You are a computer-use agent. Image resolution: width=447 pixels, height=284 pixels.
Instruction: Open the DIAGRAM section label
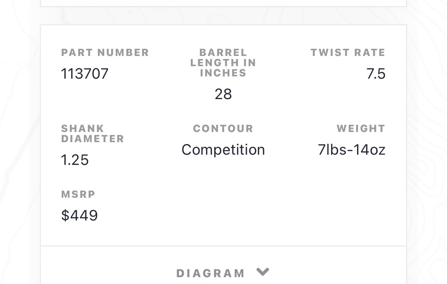coord(211,273)
